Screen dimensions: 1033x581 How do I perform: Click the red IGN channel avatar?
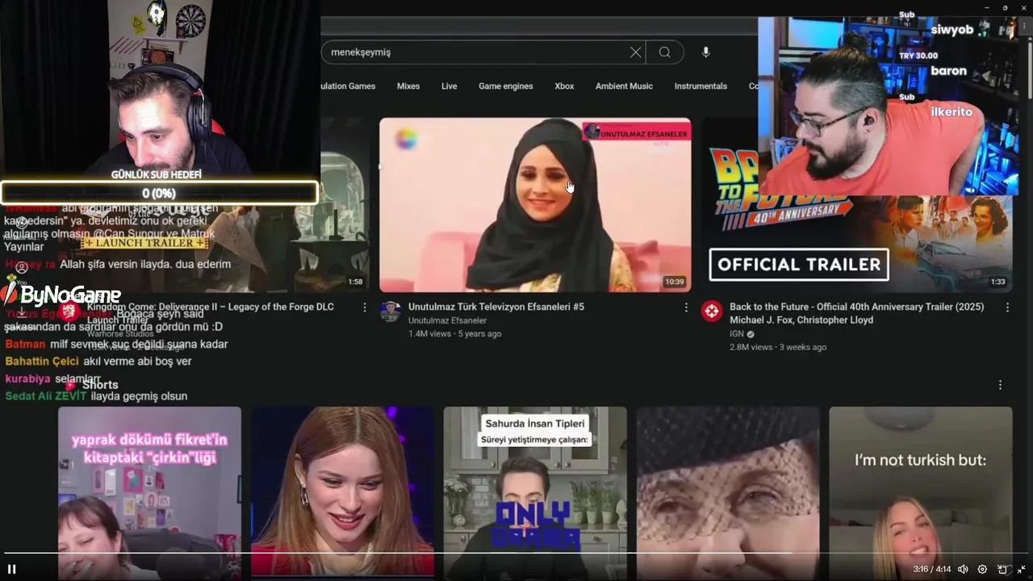click(x=712, y=311)
